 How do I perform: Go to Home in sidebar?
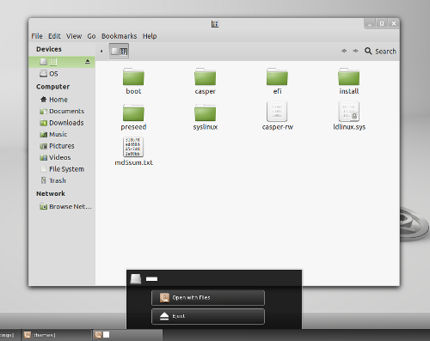(62, 100)
